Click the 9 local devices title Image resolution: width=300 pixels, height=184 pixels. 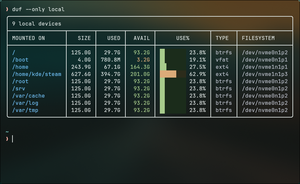[36, 24]
